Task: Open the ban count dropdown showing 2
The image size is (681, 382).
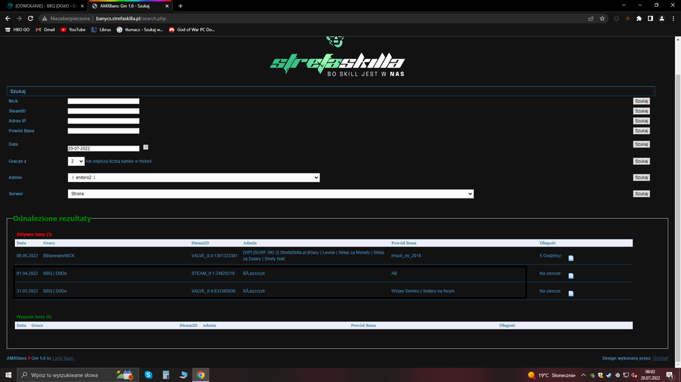Action: click(x=76, y=161)
